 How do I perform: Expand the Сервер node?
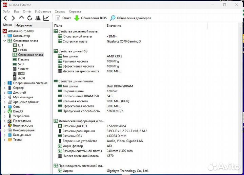(x=4, y=88)
